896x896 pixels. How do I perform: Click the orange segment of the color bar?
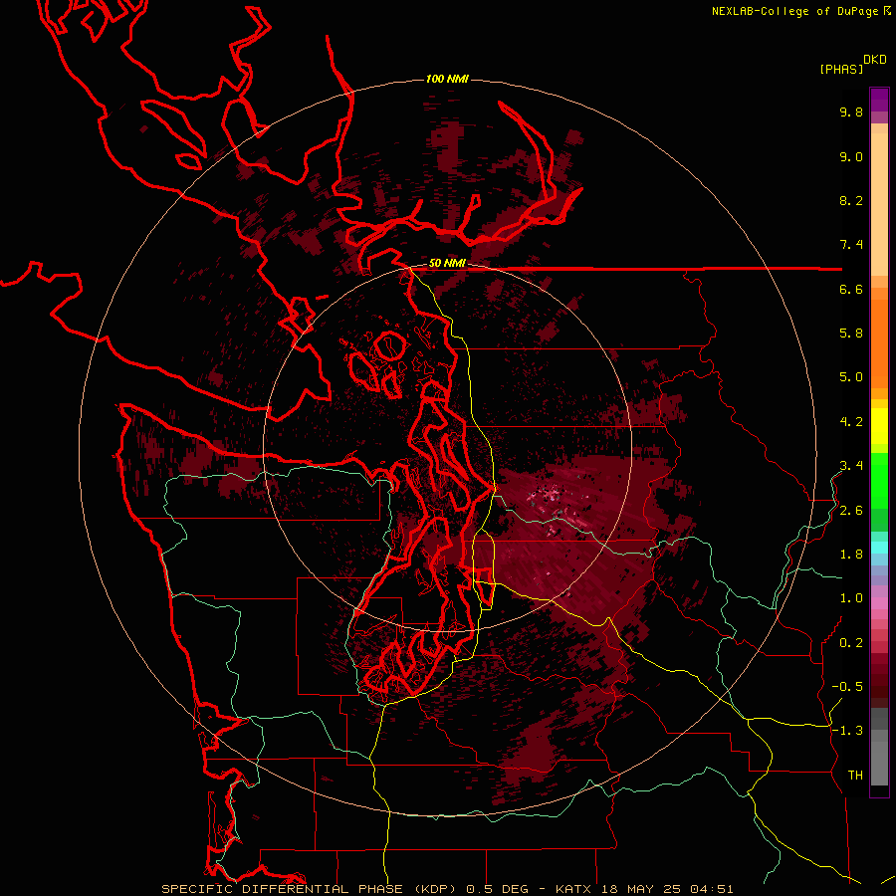tap(879, 343)
